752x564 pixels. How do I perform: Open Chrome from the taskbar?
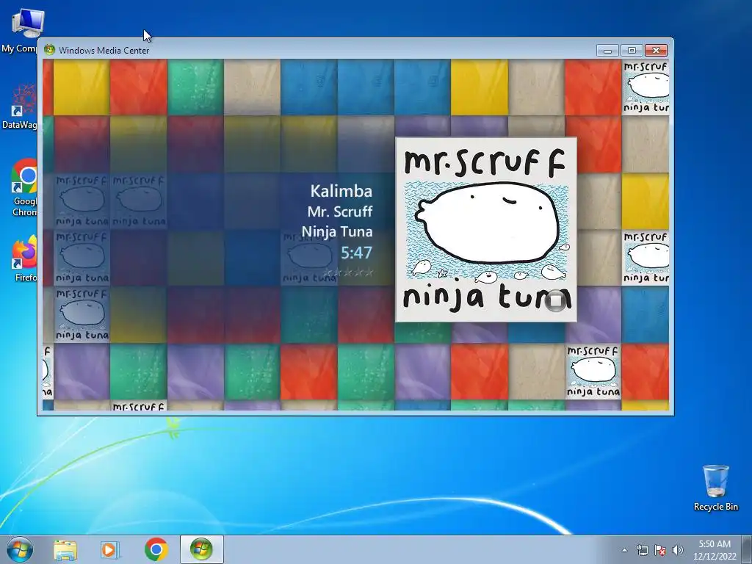156,550
